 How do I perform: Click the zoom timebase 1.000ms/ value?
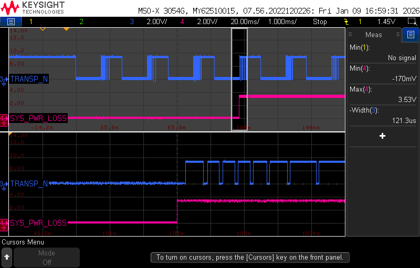pos(282,21)
